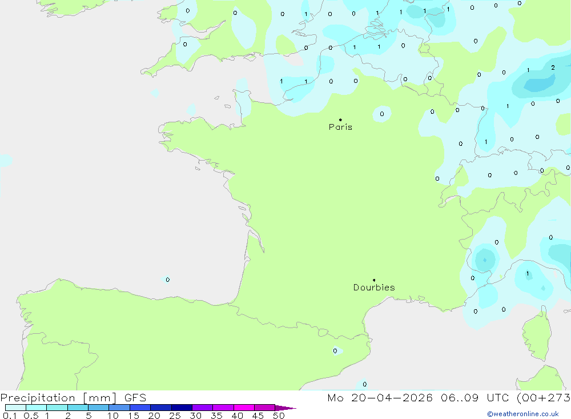Open the weatheronline.co.uk copyright link
This screenshot has height=419, width=571.
pyautogui.click(x=523, y=414)
